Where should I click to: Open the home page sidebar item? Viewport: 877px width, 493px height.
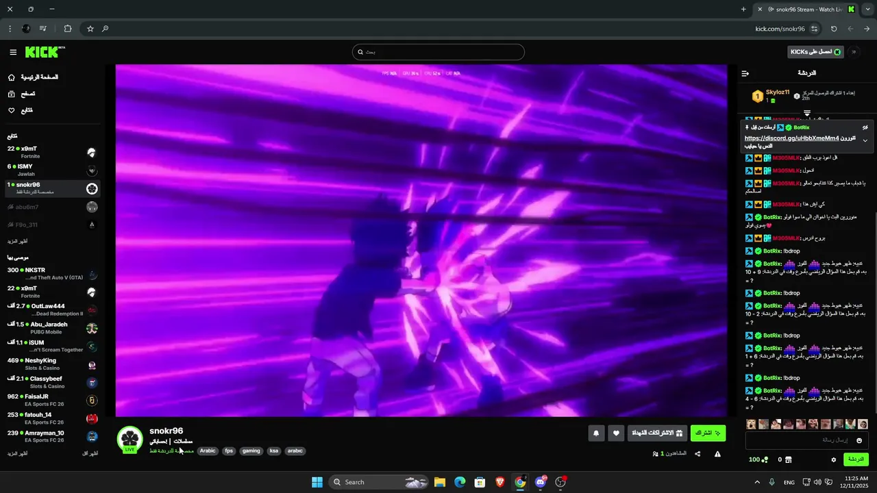point(32,77)
